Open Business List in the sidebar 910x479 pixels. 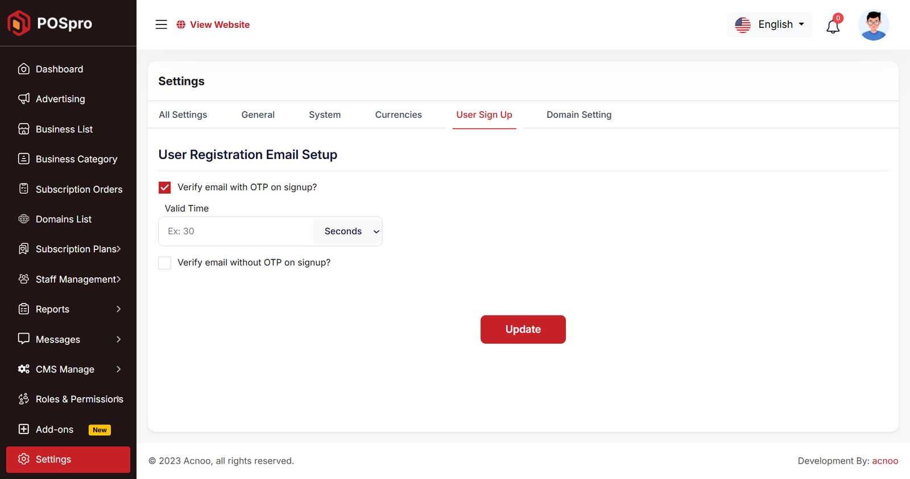[x=64, y=129]
